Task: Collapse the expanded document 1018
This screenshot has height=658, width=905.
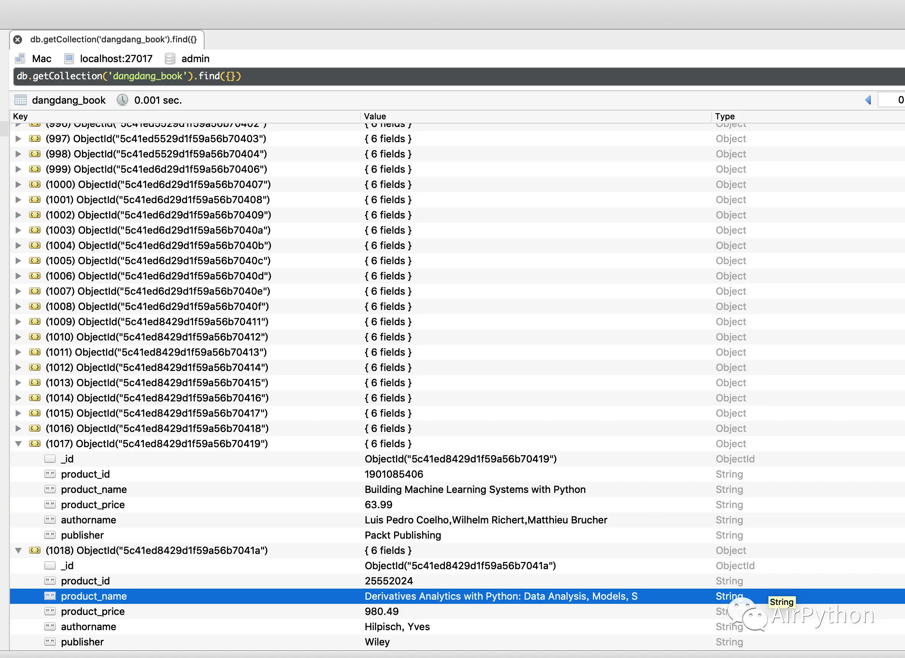Action: point(18,550)
